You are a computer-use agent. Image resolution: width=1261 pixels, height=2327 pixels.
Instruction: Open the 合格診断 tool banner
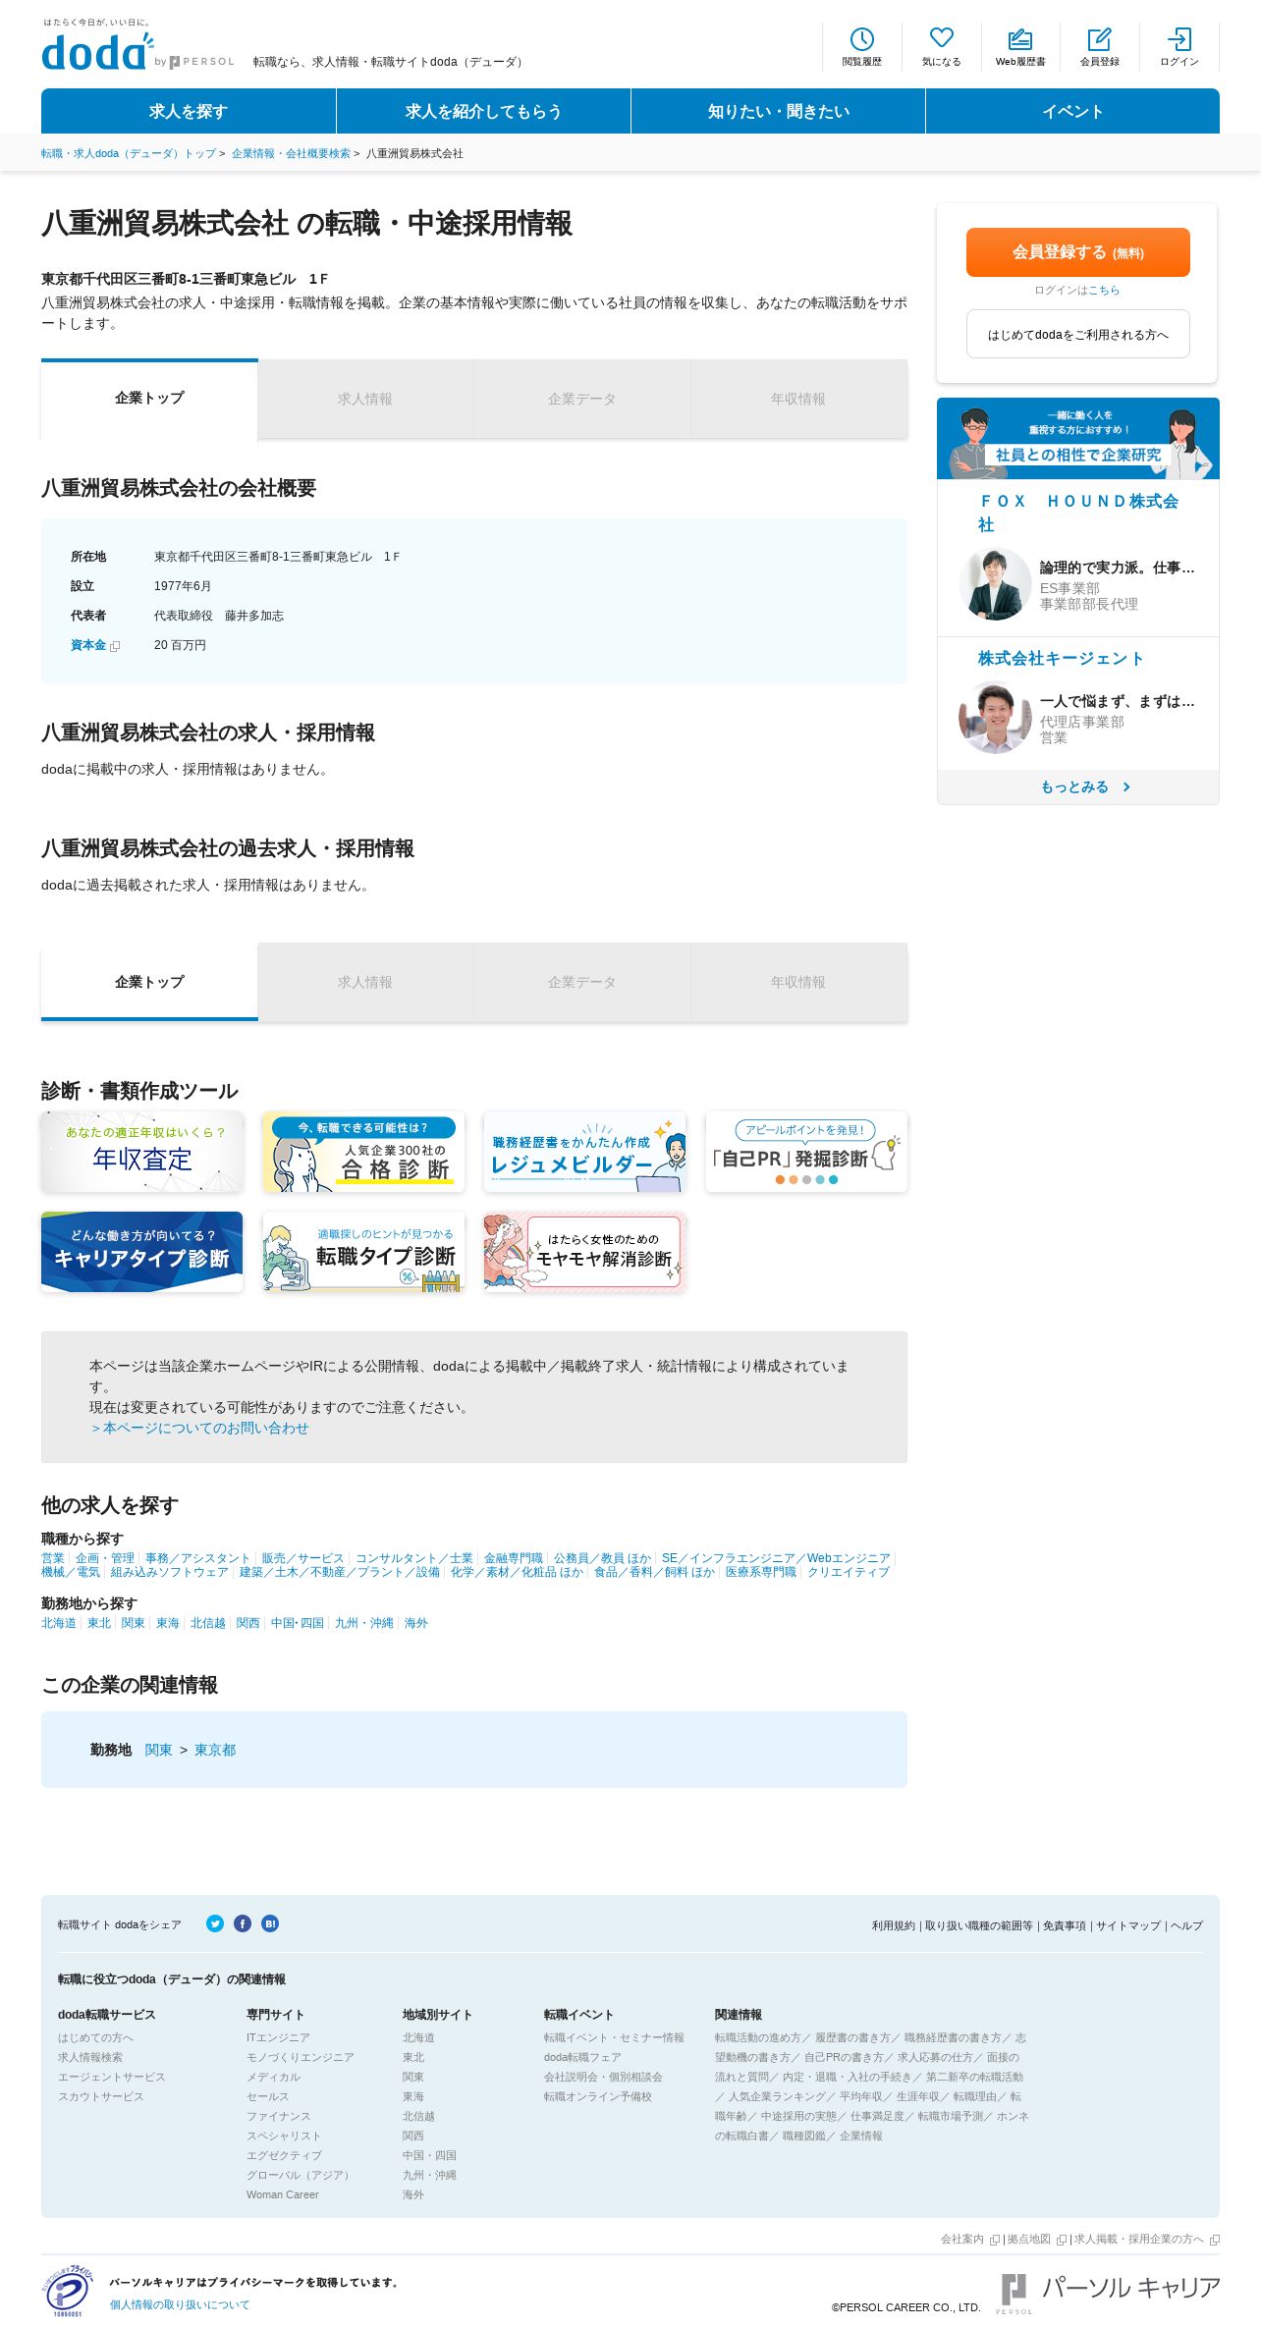point(363,1152)
